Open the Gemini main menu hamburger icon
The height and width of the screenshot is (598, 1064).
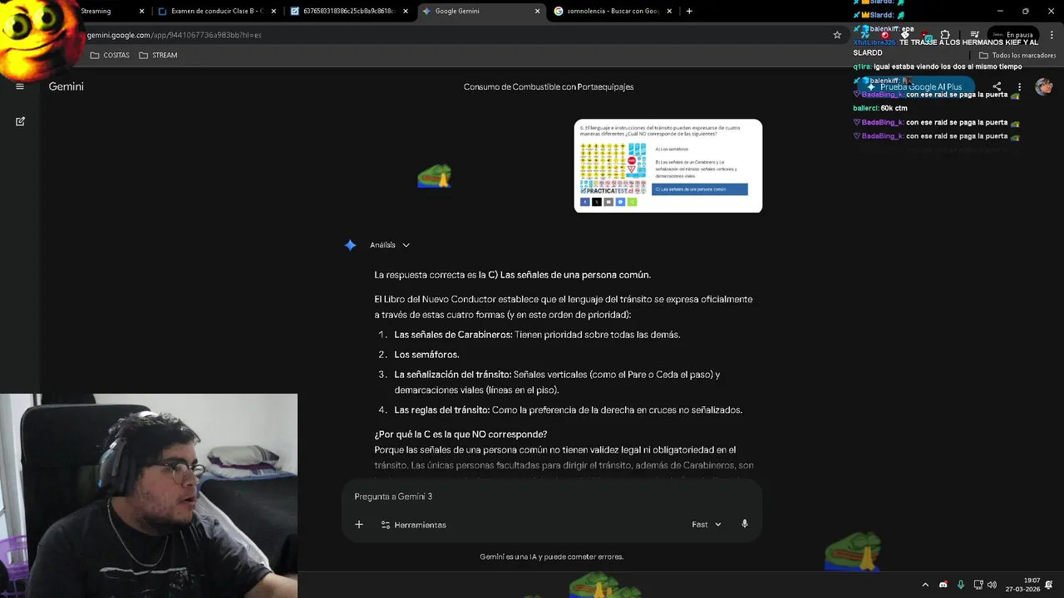[x=20, y=86]
